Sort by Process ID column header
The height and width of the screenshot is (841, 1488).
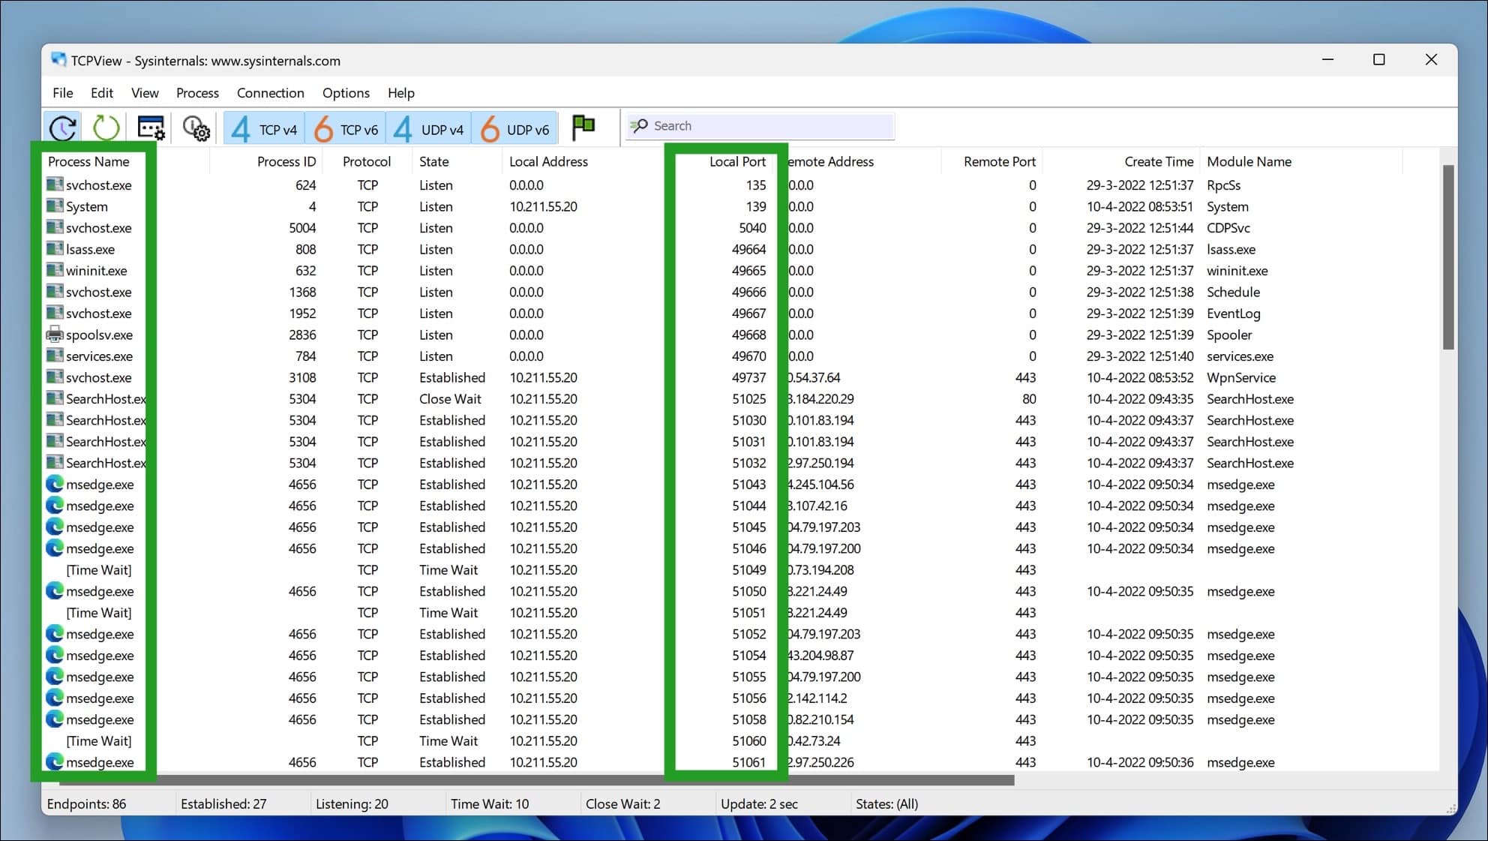click(x=286, y=161)
